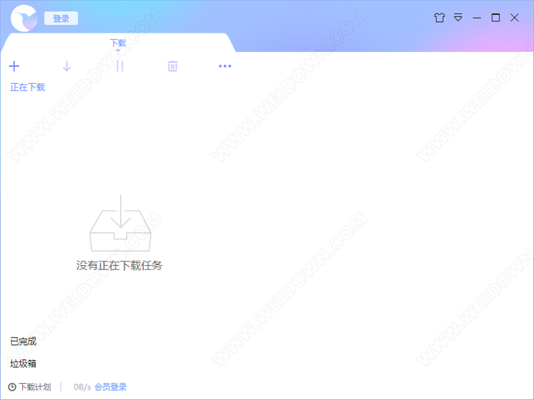Switch to the 下载 tab

click(118, 43)
